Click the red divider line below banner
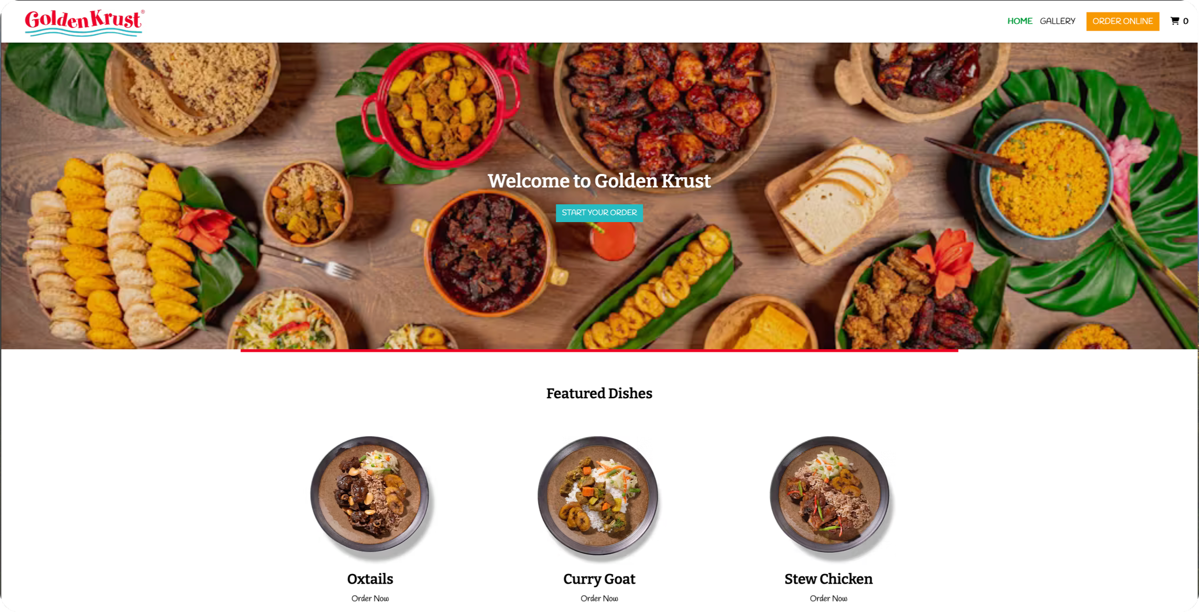 tap(599, 350)
